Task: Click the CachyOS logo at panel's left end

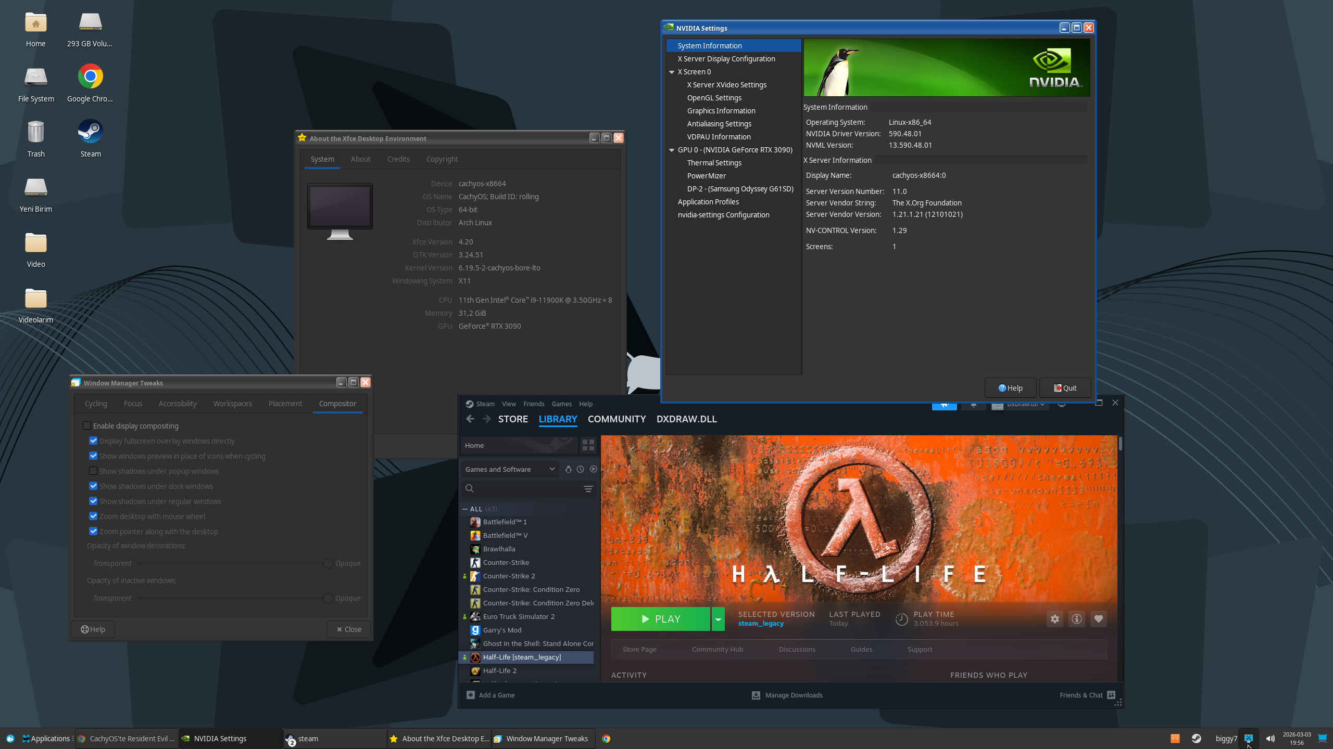Action: [10, 739]
